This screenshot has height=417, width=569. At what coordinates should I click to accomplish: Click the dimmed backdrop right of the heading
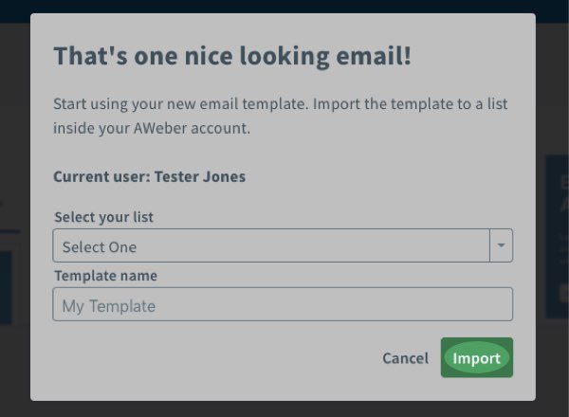pos(553,56)
